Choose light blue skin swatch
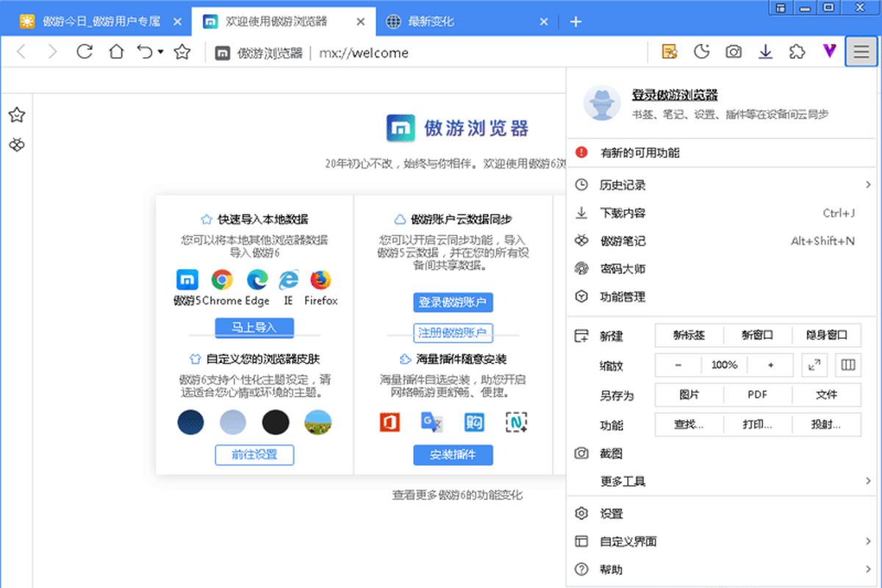Screen dimensions: 882x588 pyautogui.click(x=233, y=423)
